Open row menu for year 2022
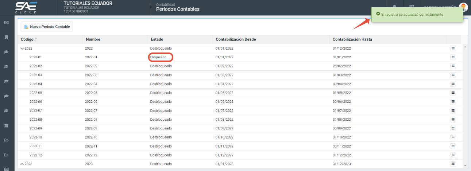471x171 pixels. tap(453, 48)
